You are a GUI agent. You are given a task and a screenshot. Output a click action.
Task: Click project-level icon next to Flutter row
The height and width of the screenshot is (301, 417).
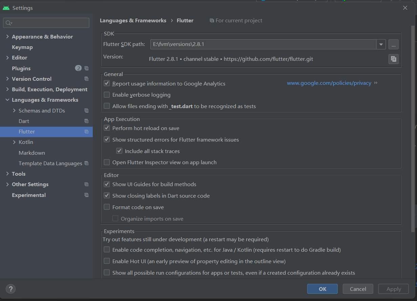coord(86,132)
